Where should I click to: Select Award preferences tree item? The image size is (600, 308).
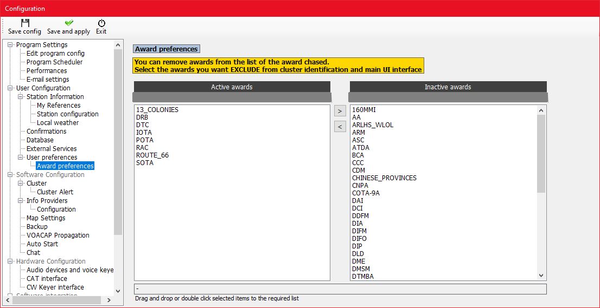click(x=65, y=166)
